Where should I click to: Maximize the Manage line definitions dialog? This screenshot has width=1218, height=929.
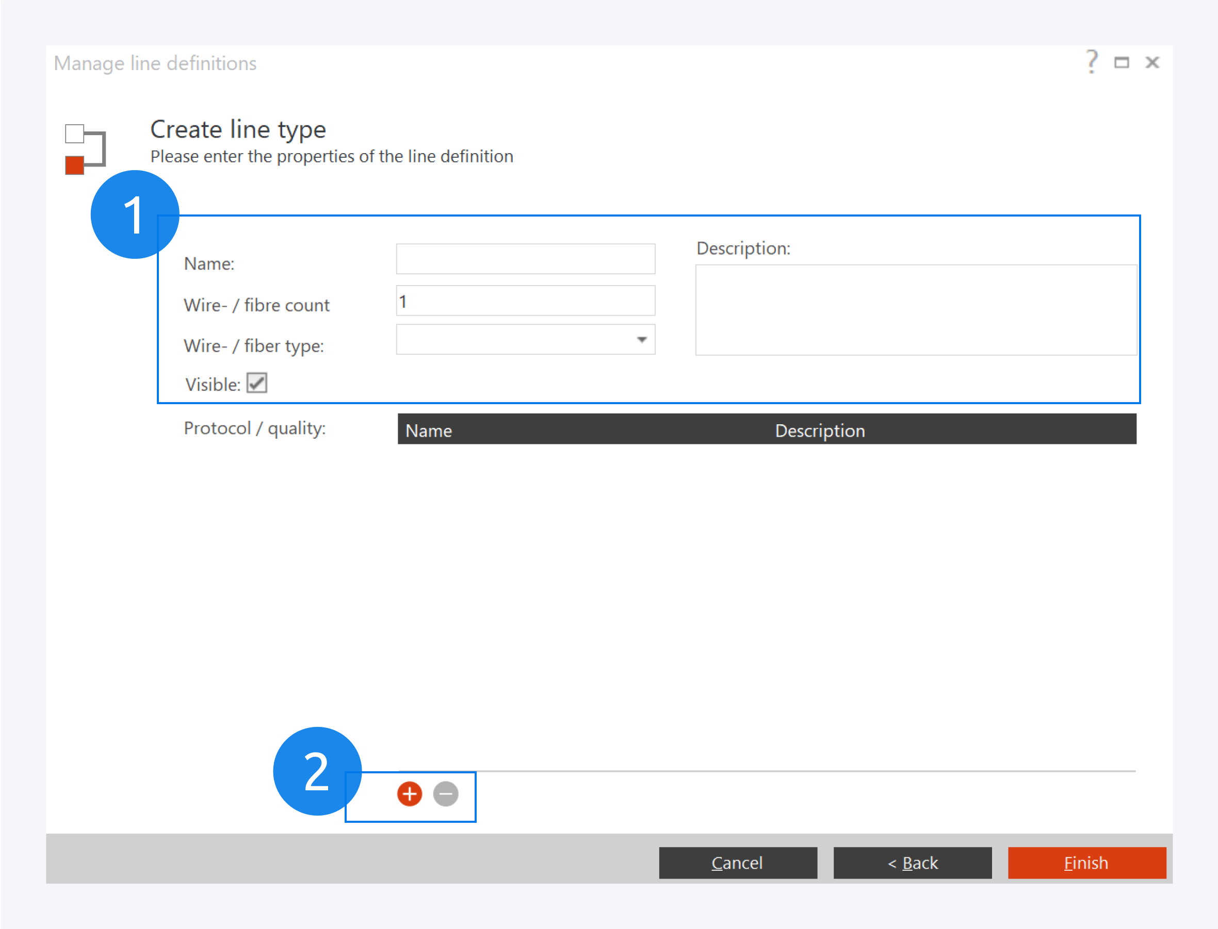(1121, 62)
